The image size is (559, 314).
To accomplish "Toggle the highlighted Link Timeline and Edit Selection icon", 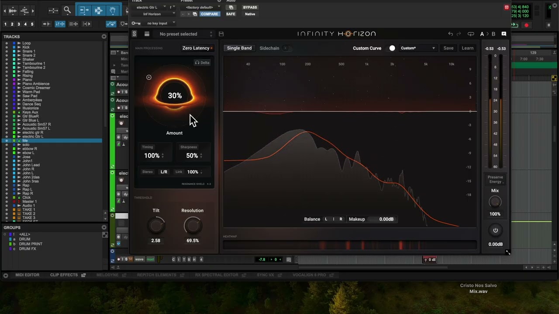I will point(60,24).
